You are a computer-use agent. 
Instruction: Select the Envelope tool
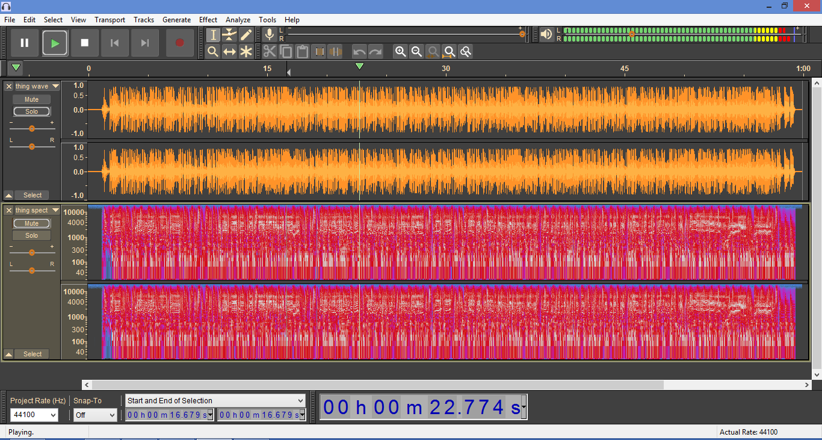click(x=229, y=35)
